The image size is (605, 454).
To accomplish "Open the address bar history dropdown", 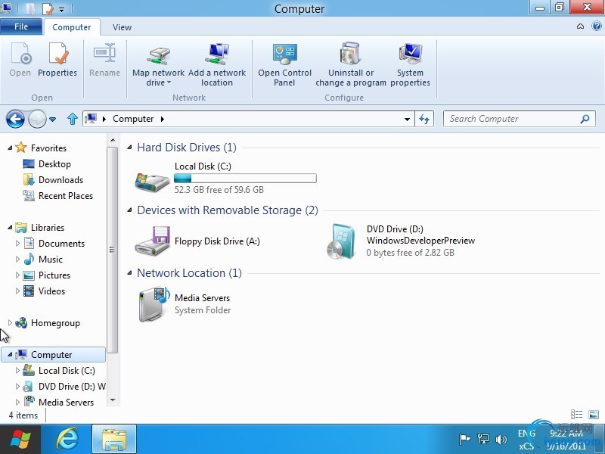I will pyautogui.click(x=407, y=120).
